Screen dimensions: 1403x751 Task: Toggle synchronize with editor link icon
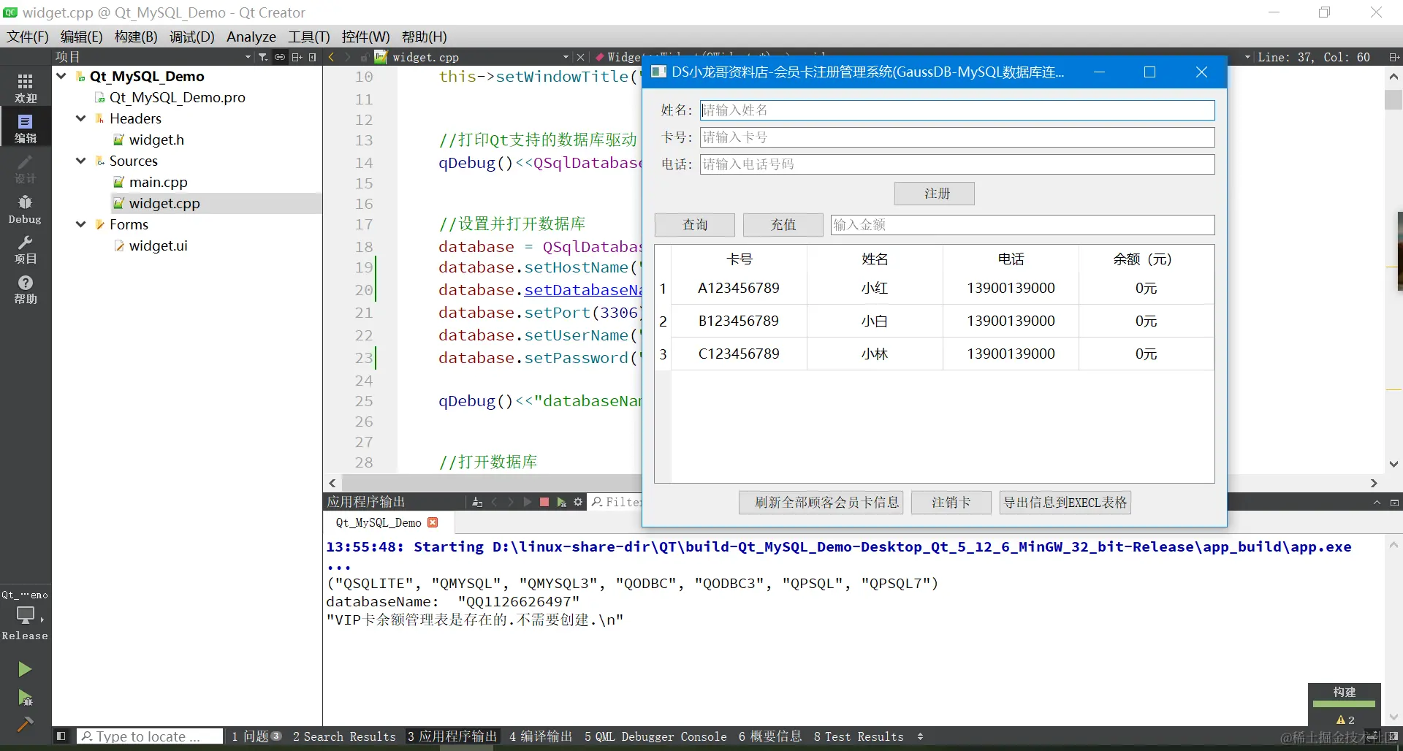point(280,57)
